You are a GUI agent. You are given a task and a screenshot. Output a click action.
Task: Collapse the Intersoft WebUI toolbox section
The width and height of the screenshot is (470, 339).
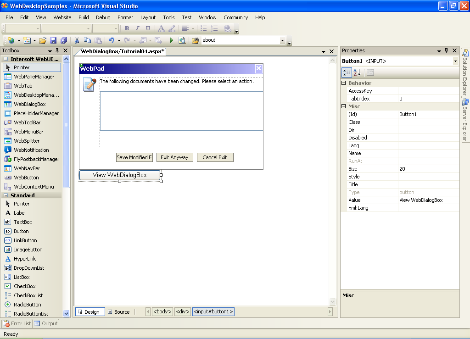coord(6,59)
